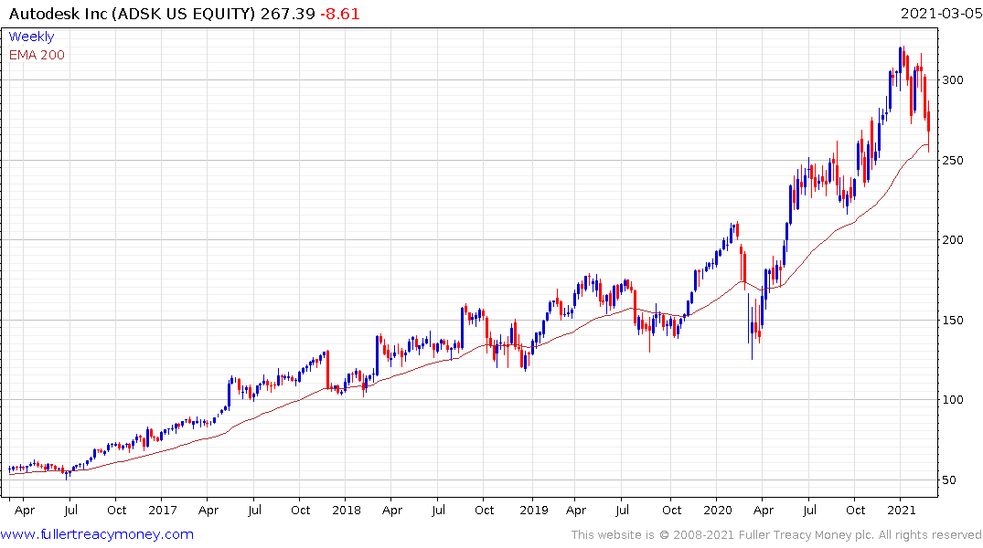The image size is (983, 548).
Task: Click the 100 price axis label
Action: pyautogui.click(x=953, y=399)
